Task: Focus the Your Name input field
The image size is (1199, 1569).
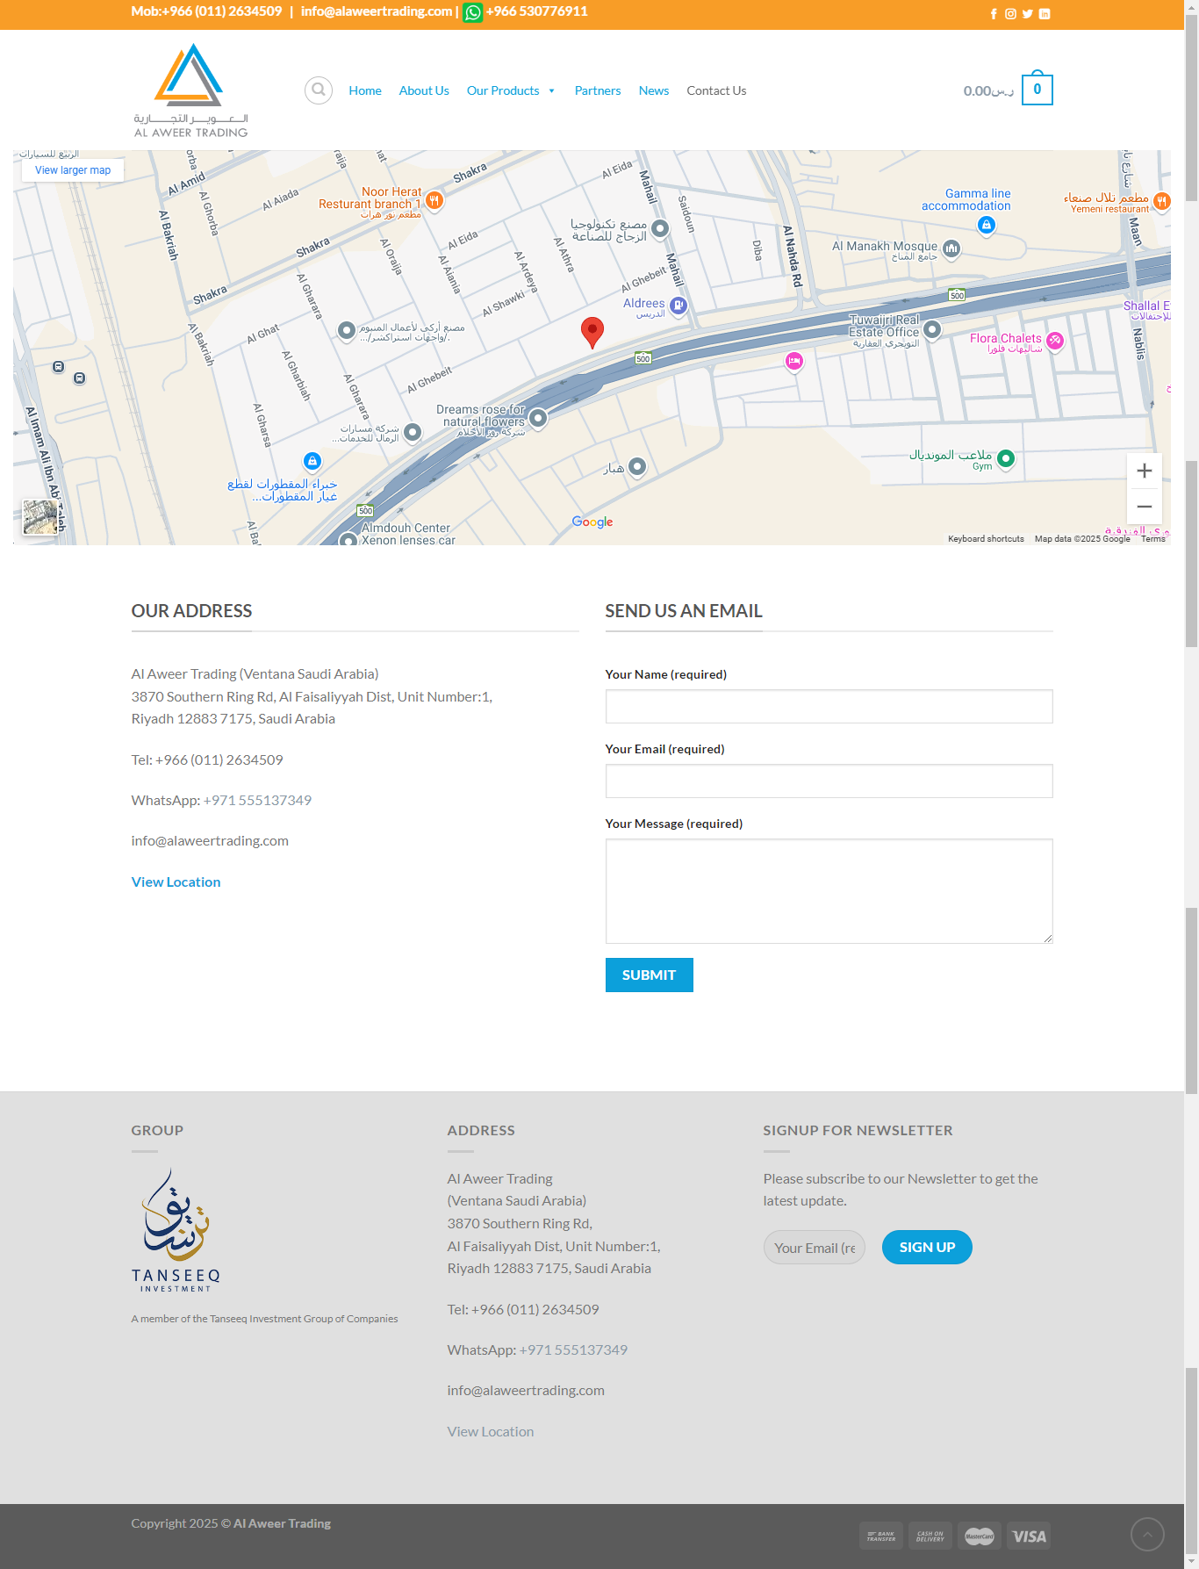Action: pyautogui.click(x=829, y=706)
